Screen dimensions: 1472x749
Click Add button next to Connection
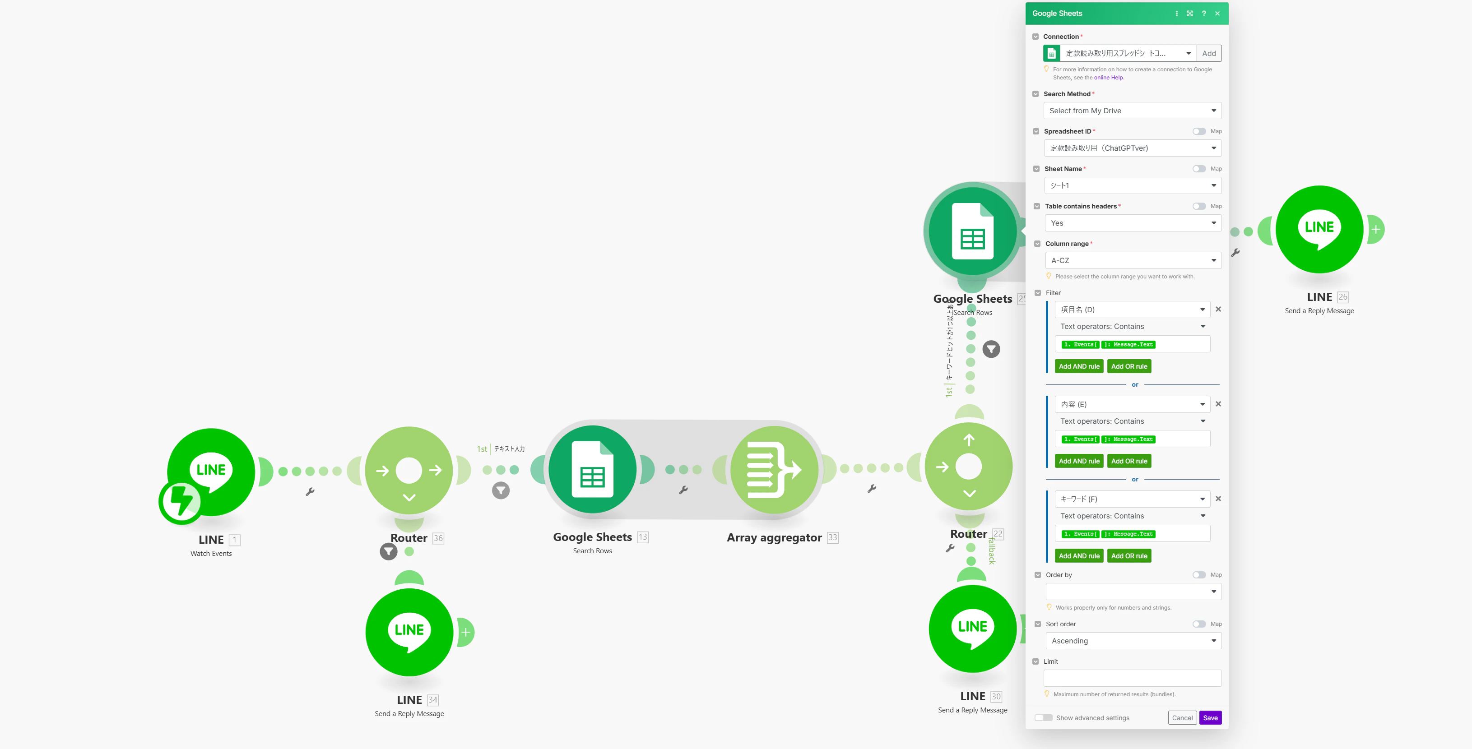pos(1209,53)
